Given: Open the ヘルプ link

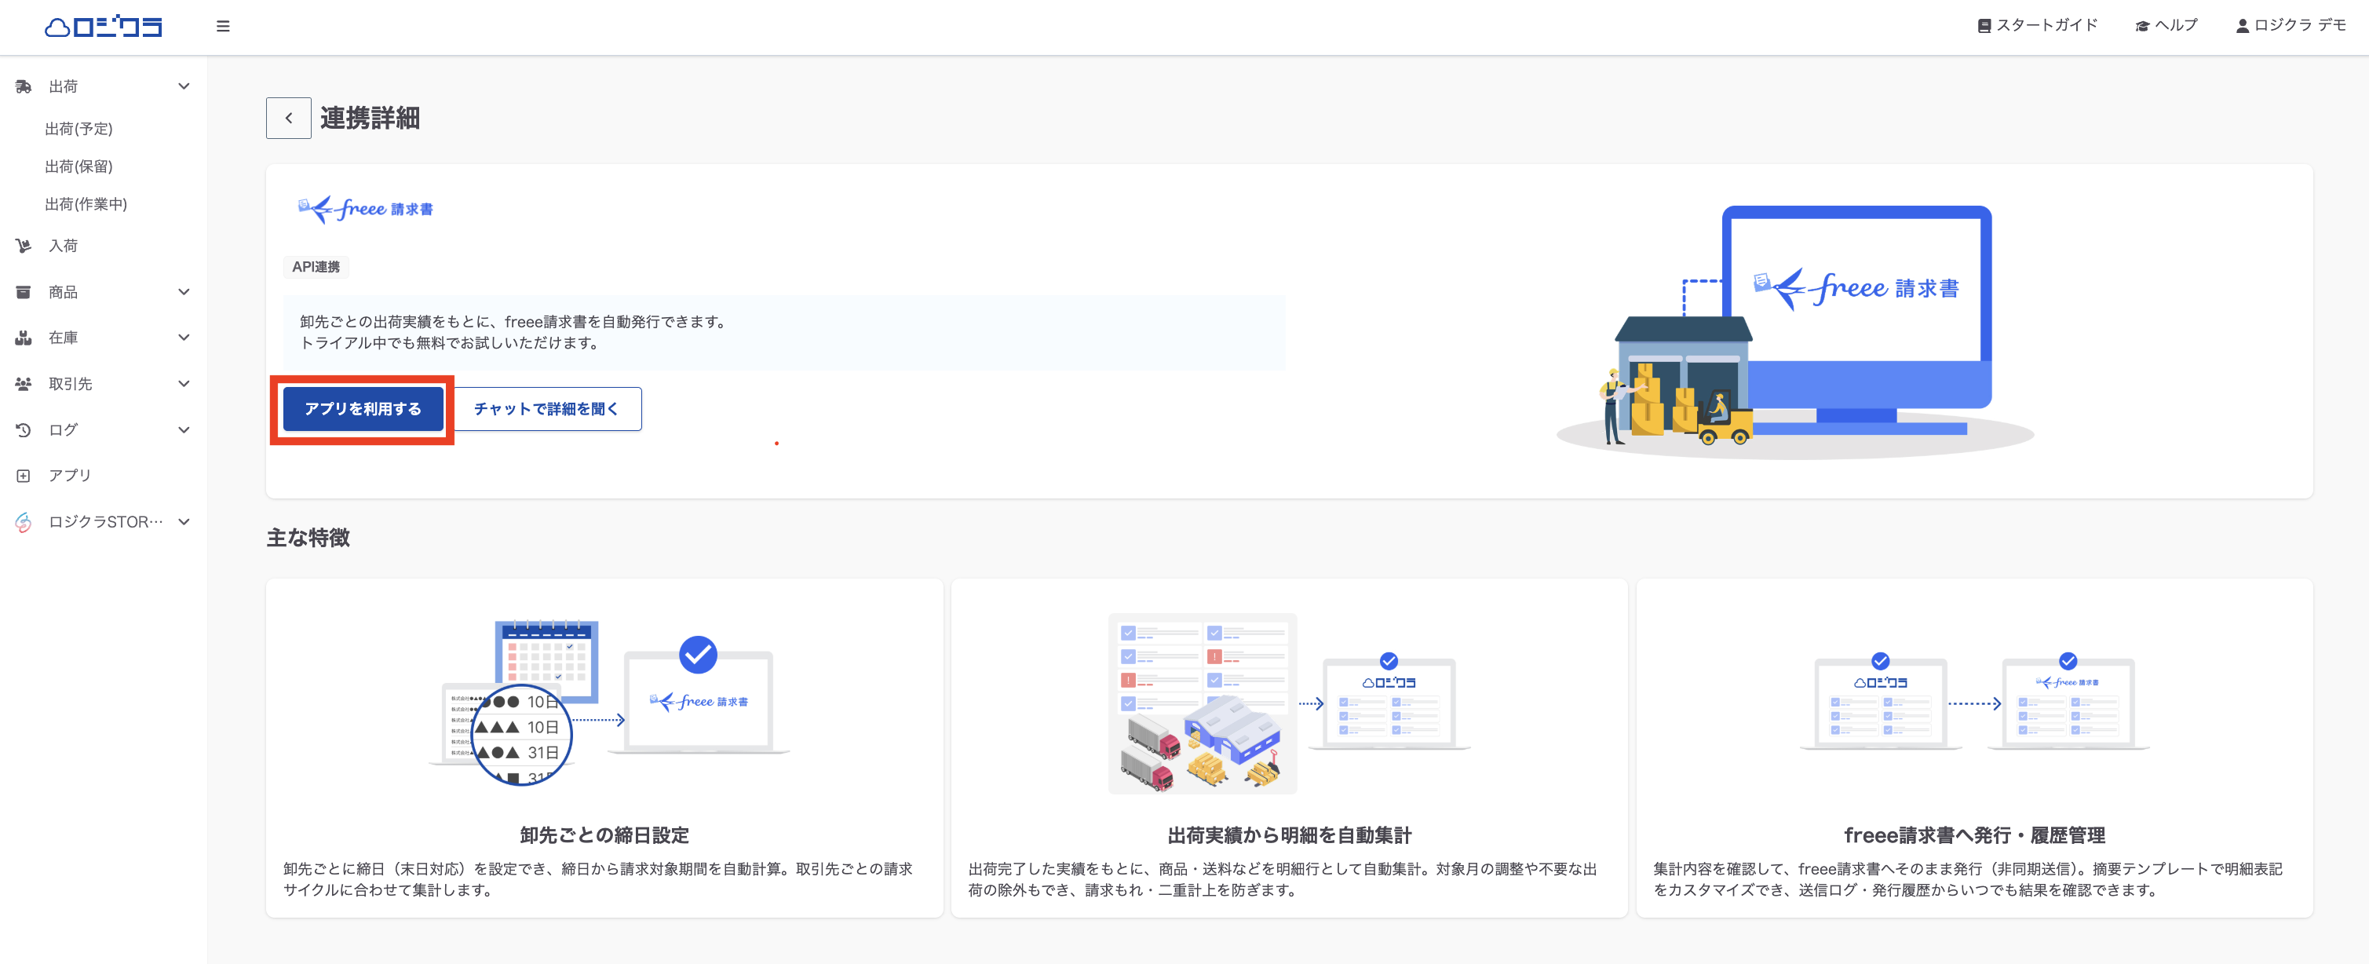Looking at the screenshot, I should (2166, 26).
